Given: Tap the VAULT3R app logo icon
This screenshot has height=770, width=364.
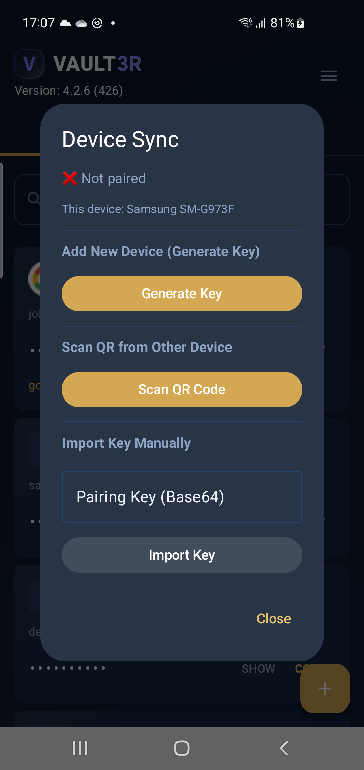Looking at the screenshot, I should [x=29, y=63].
